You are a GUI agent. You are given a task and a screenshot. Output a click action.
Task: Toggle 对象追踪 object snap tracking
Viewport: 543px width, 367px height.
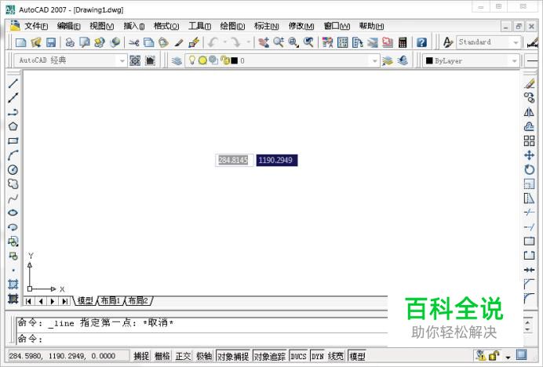(x=270, y=356)
